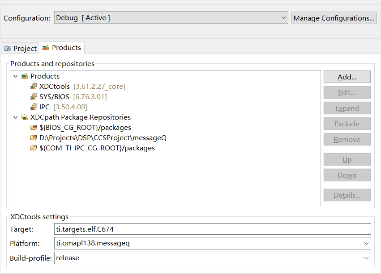
Task: Collapse the Products tree node
Action: [x=16, y=76]
